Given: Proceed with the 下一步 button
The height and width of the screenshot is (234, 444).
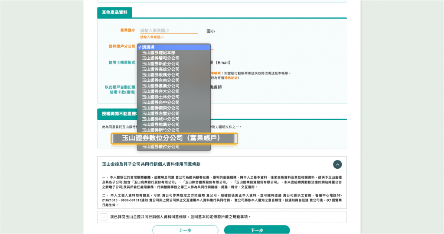Looking at the screenshot, I should [x=257, y=230].
